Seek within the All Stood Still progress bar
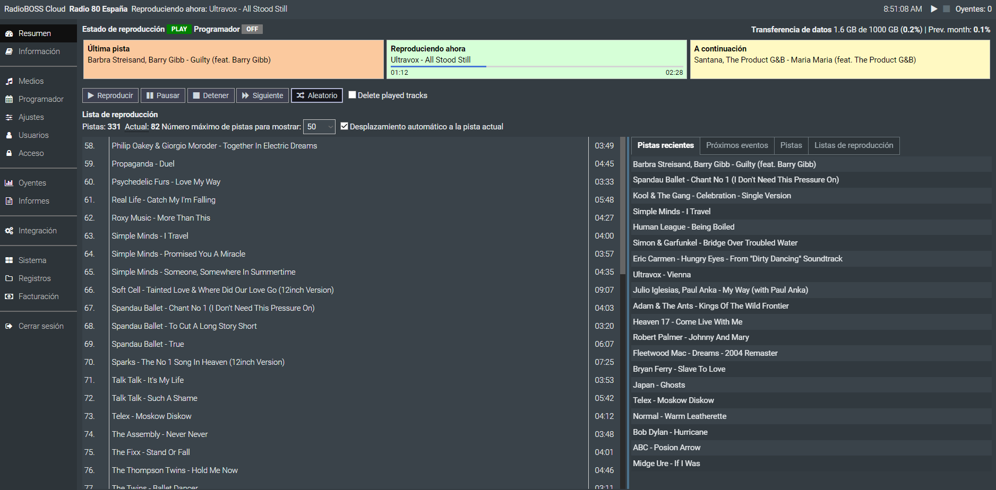 [x=537, y=66]
